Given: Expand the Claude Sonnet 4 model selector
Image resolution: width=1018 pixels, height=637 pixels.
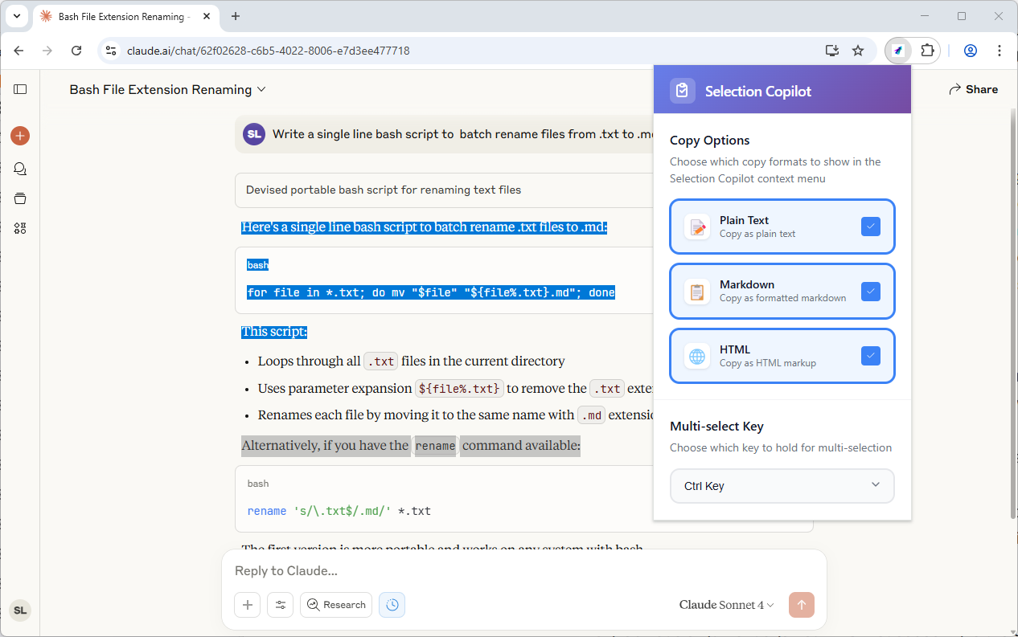Looking at the screenshot, I should 726,605.
